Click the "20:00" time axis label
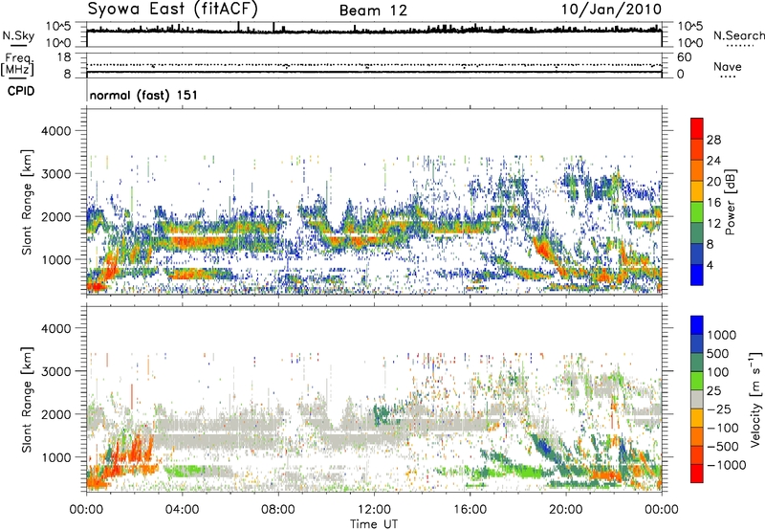Image resolution: width=765 pixels, height=530 pixels. 565,510
